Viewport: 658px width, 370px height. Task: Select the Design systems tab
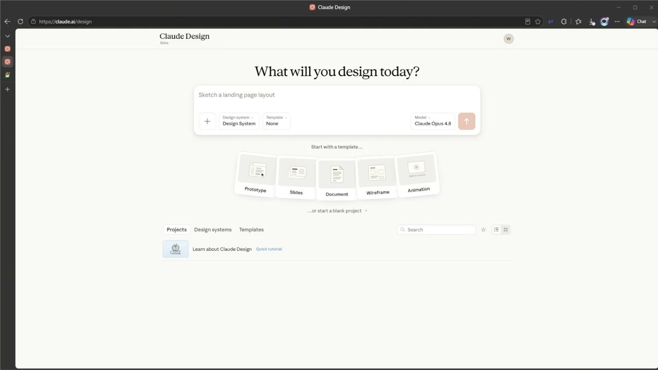point(213,230)
